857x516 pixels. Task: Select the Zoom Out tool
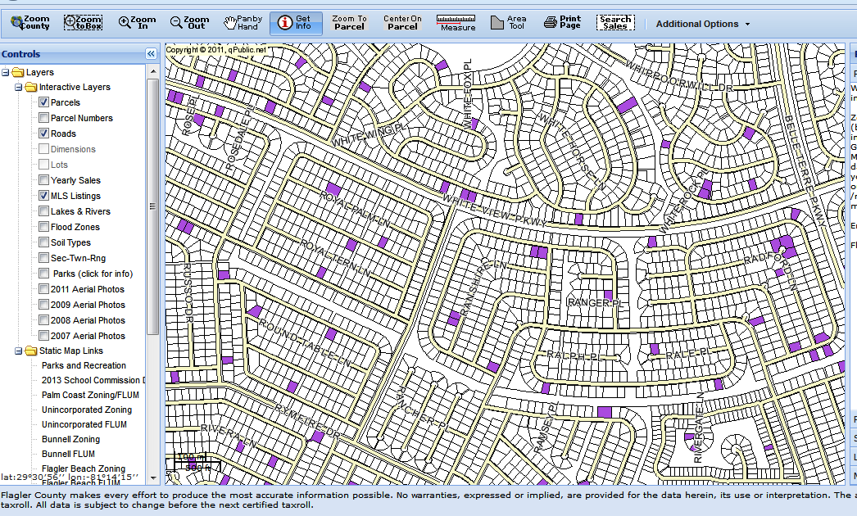[x=188, y=20]
